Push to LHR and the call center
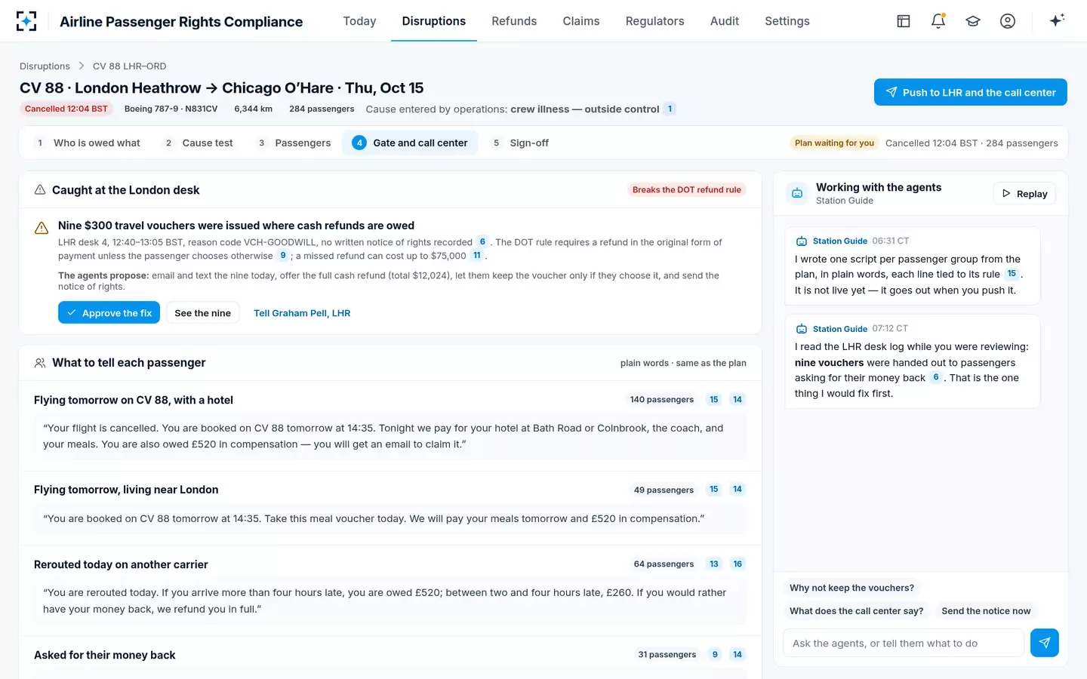Viewport: 1087px width, 679px height. pos(970,92)
